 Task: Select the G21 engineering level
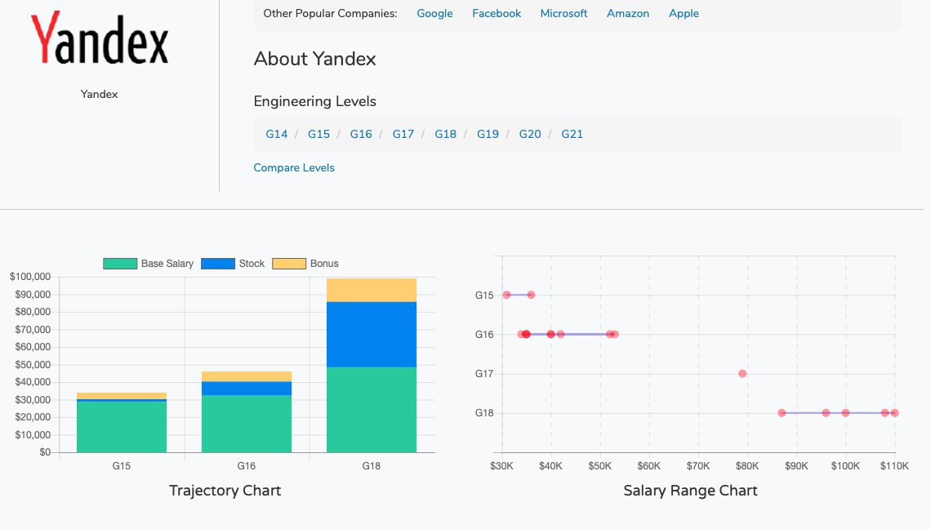(x=572, y=134)
